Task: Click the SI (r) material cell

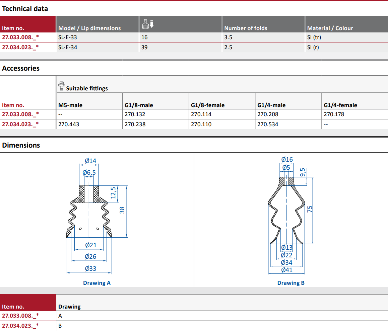Action: [x=313, y=47]
